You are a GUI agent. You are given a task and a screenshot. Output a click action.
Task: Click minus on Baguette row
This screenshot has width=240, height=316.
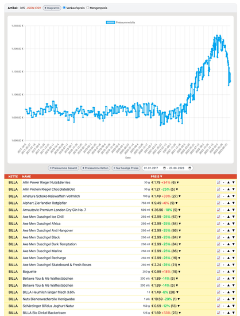[223, 271]
